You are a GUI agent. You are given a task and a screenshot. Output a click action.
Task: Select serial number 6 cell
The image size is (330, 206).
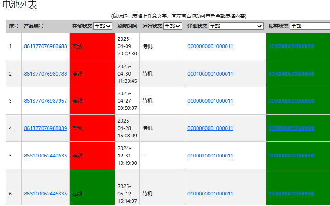pyautogui.click(x=14, y=187)
